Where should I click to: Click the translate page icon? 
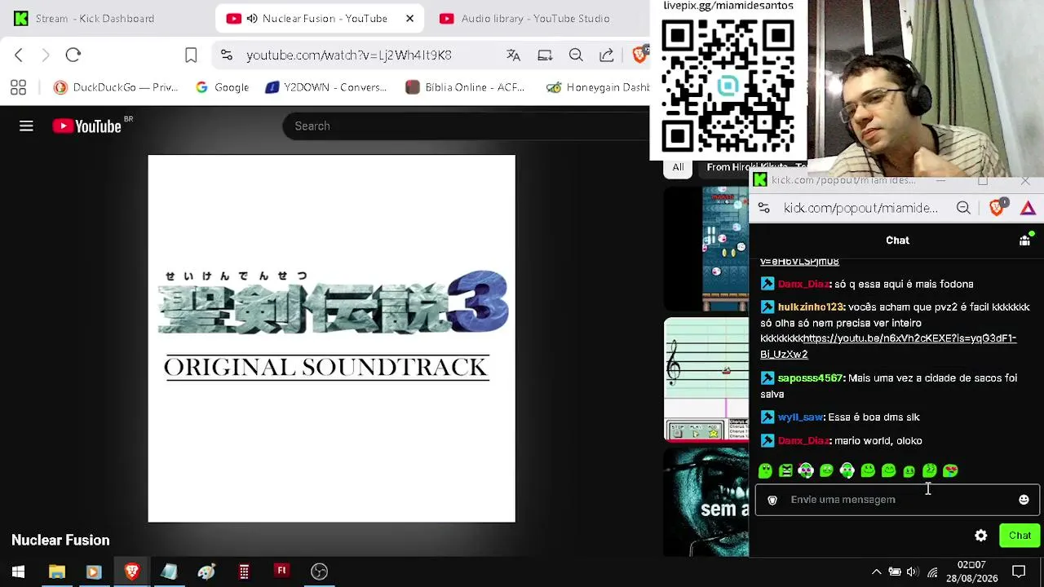coord(513,55)
